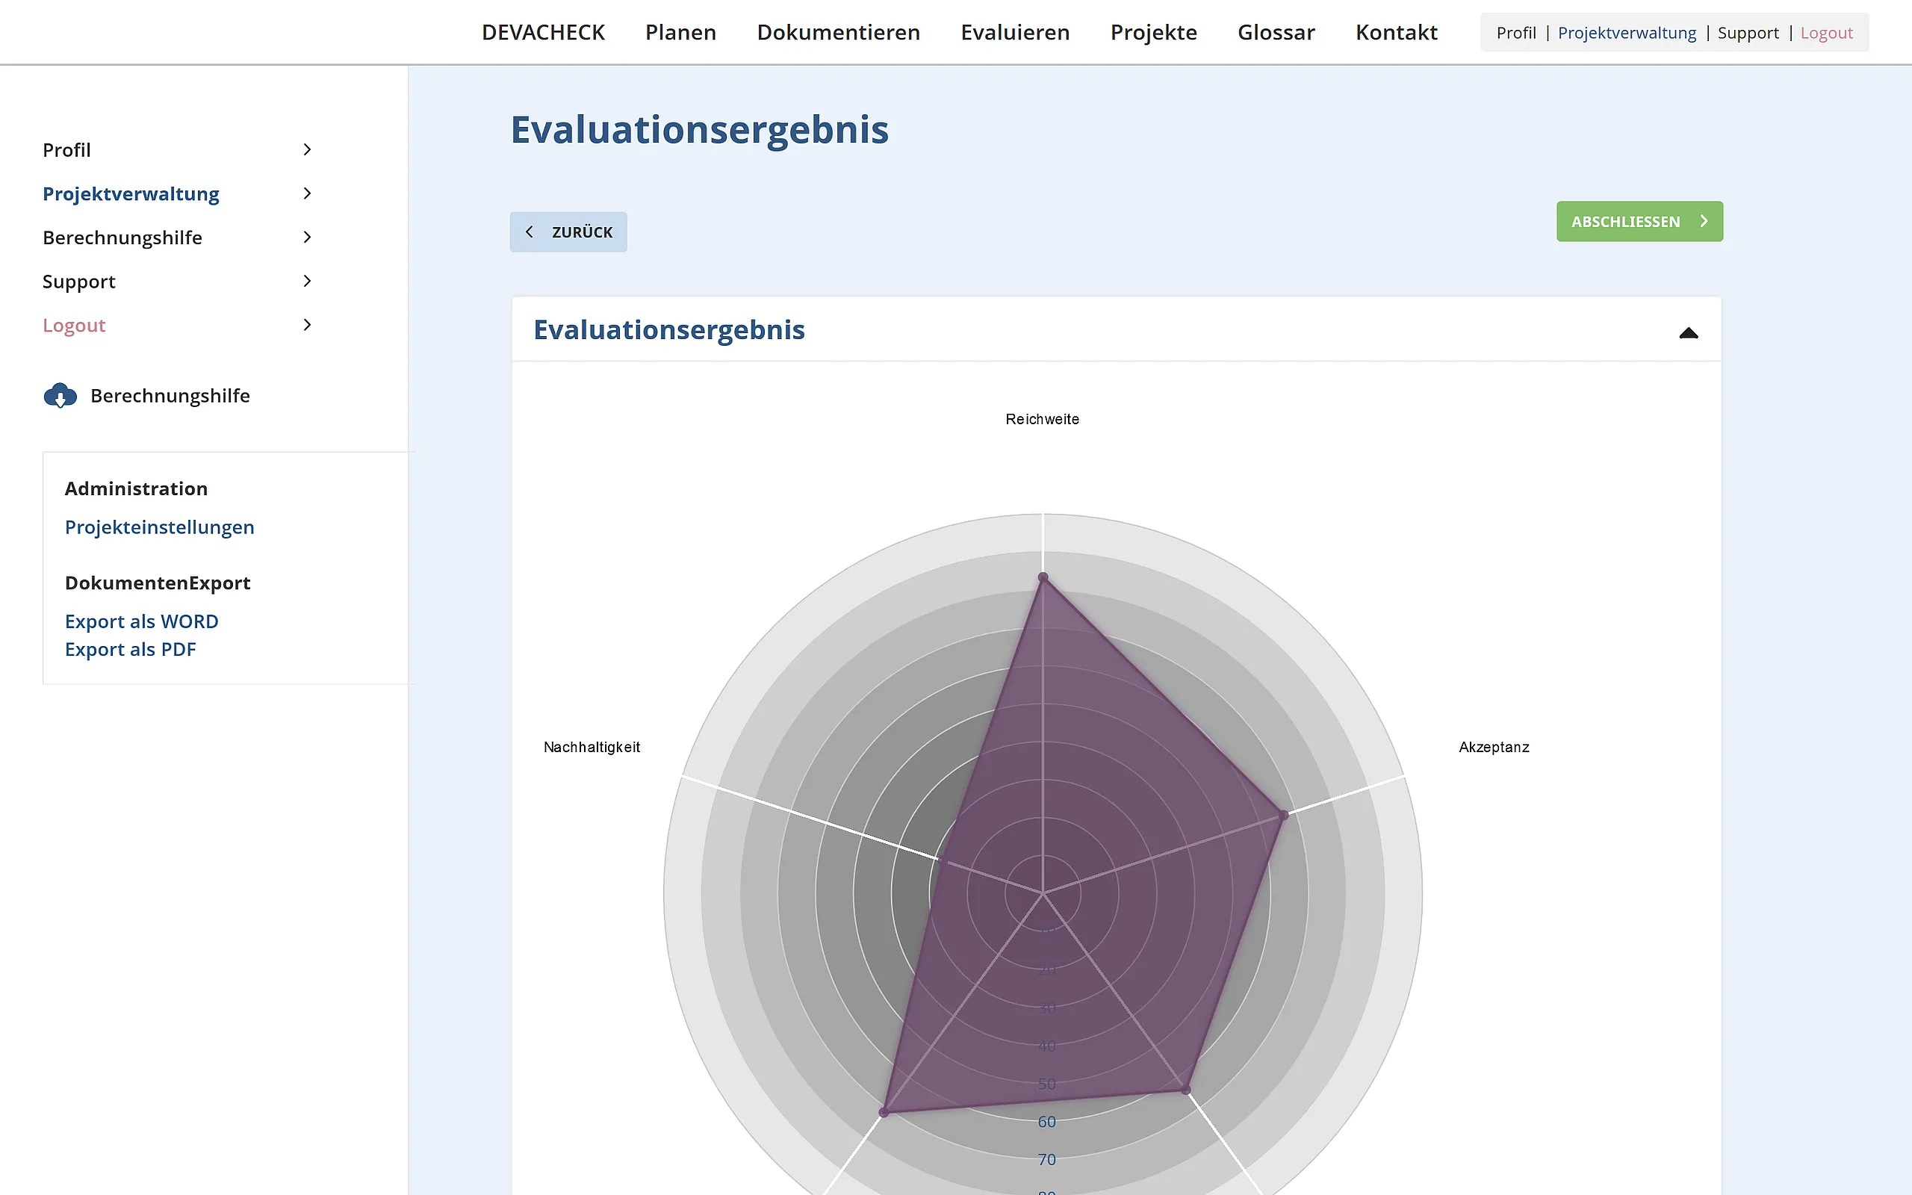Click the cloud download Berechnungshilfe icon
This screenshot has height=1195, width=1912.
60,395
